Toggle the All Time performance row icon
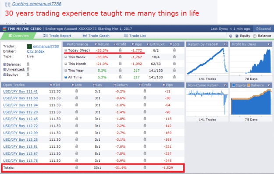 click(66, 77)
